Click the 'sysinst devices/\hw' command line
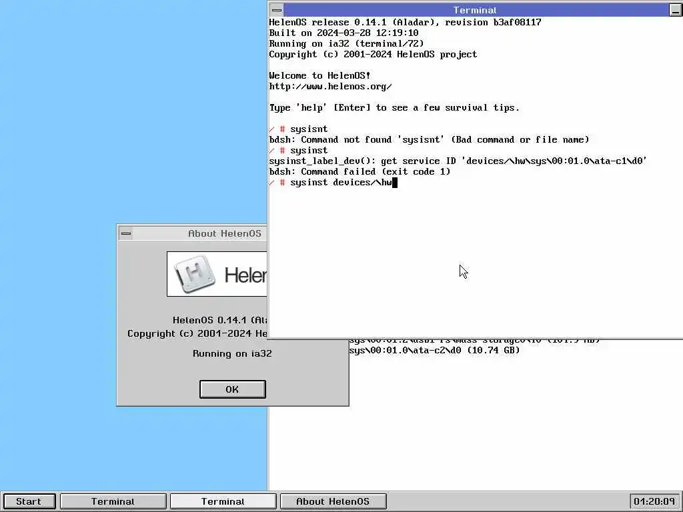 333,183
